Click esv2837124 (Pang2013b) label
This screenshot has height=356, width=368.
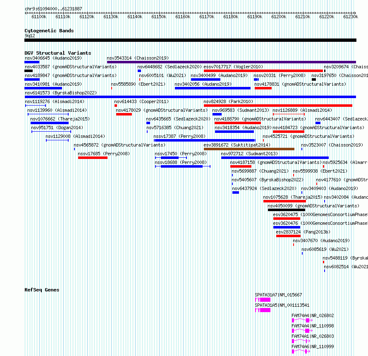point(303,232)
